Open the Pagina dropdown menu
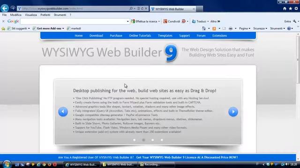This screenshot has height=168, width=300. click(245, 28)
